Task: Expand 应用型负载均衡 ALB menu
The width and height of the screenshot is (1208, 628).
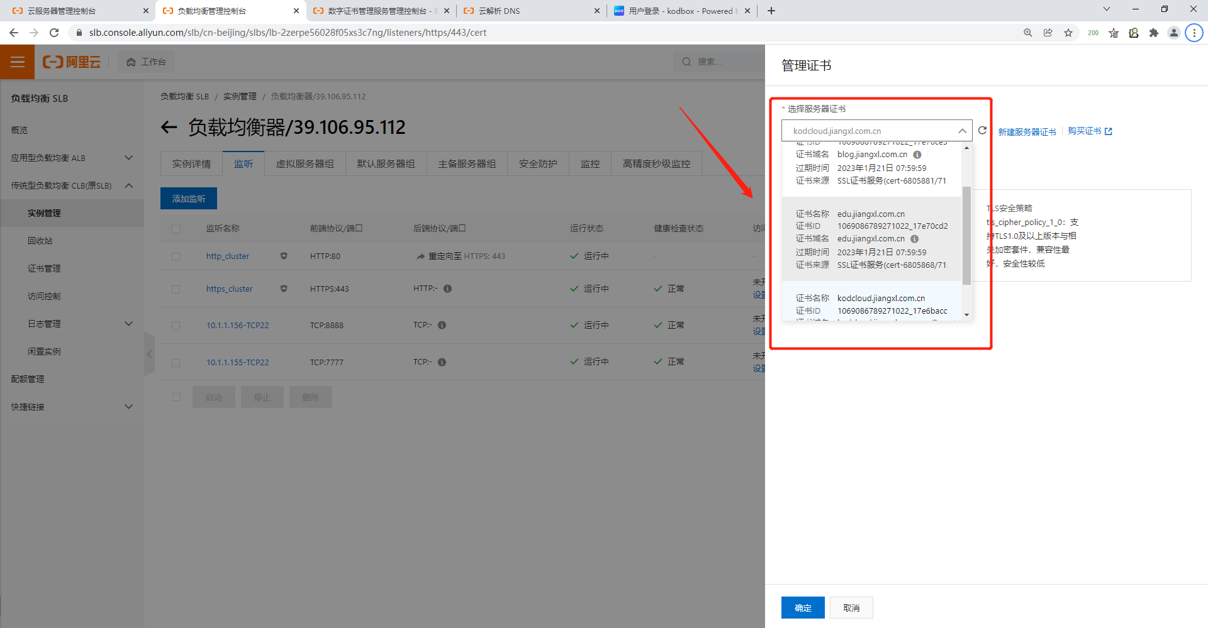Action: tap(128, 158)
